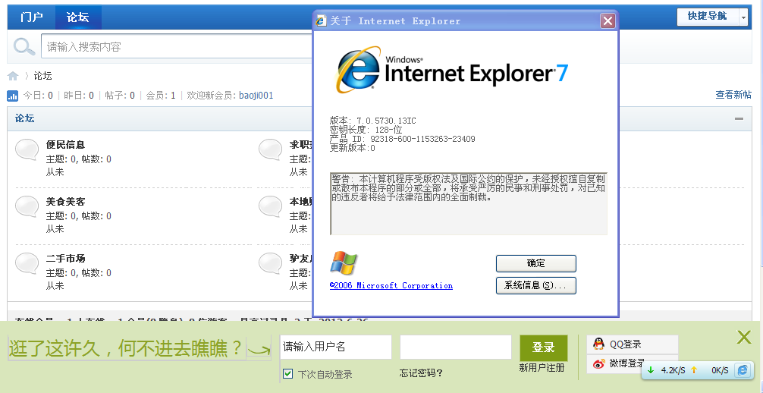
Task: Click the 论坛 section header title
Action: pyautogui.click(x=24, y=118)
